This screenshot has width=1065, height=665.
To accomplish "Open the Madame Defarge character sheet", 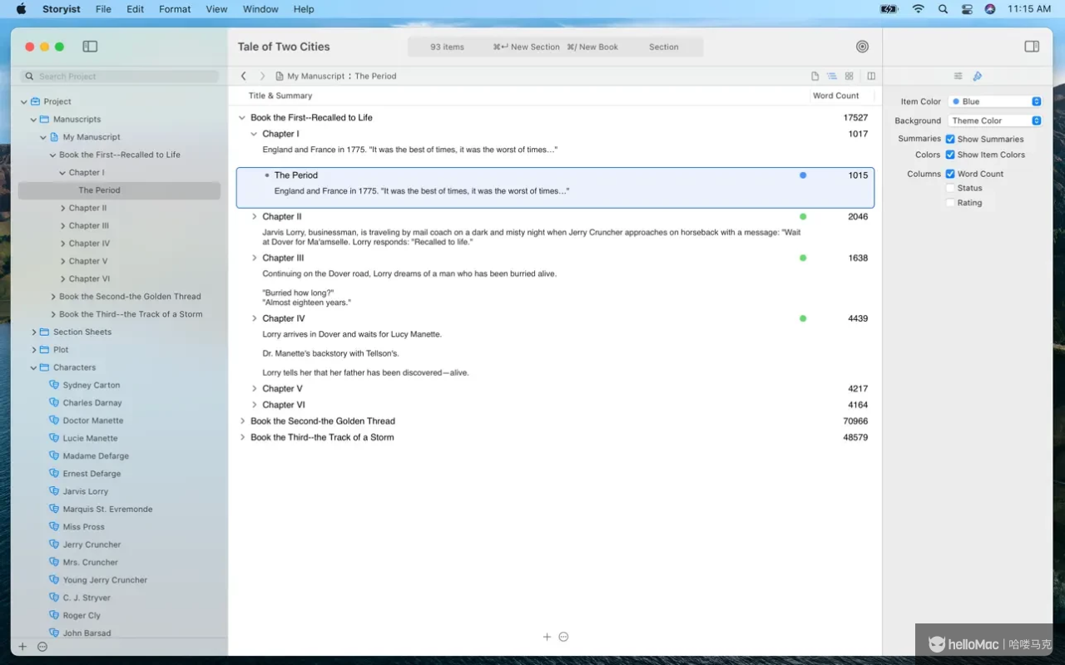I will (x=96, y=456).
